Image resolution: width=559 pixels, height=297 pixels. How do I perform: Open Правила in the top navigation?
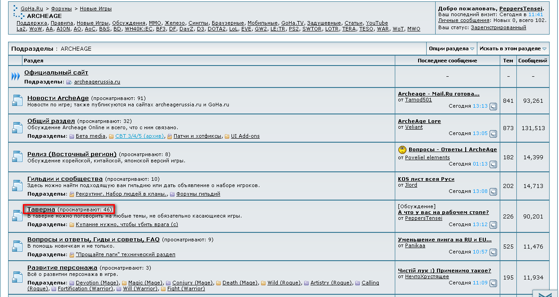(61, 23)
